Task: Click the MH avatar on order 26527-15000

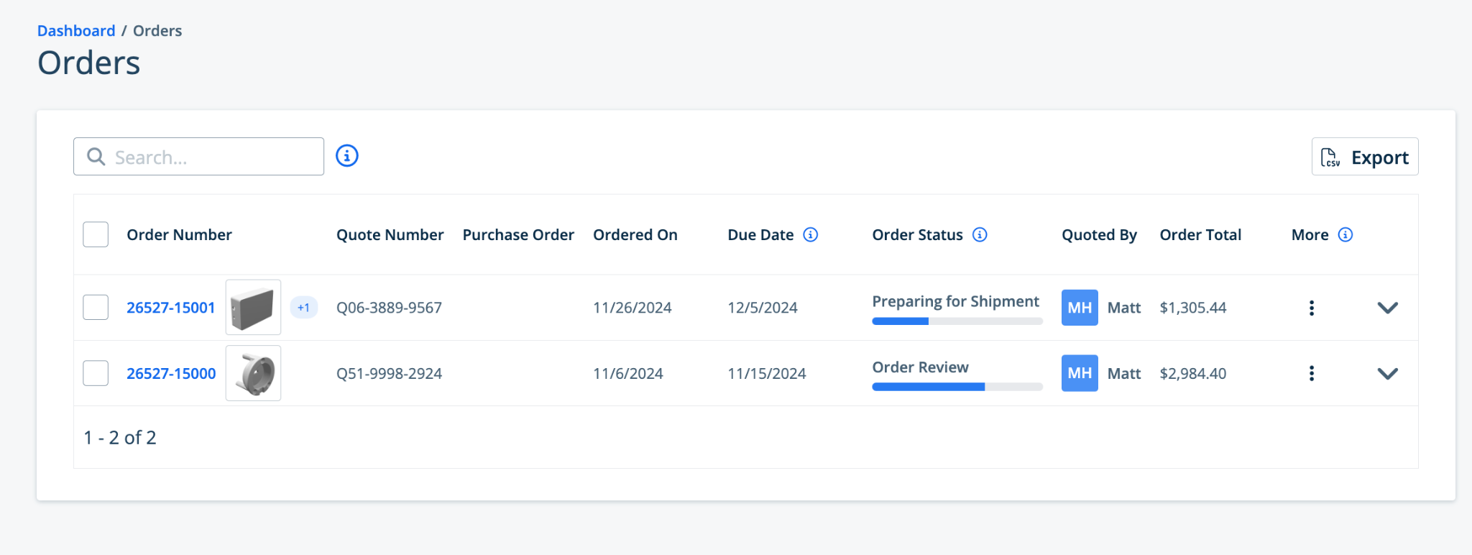Action: 1080,374
